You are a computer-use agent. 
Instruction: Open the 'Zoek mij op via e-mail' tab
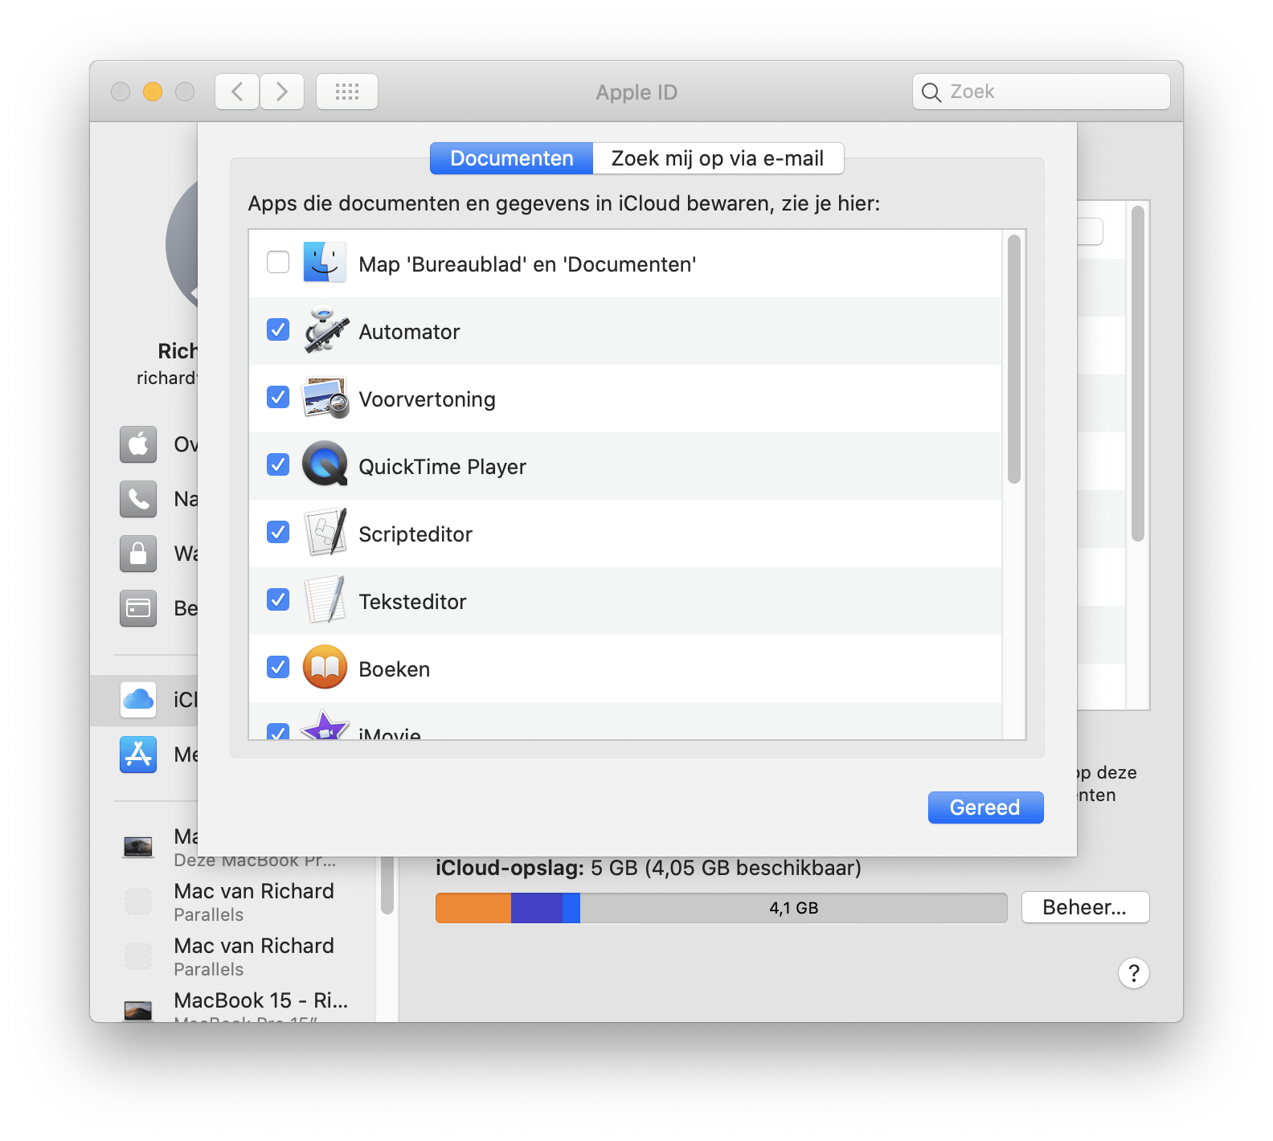click(718, 158)
